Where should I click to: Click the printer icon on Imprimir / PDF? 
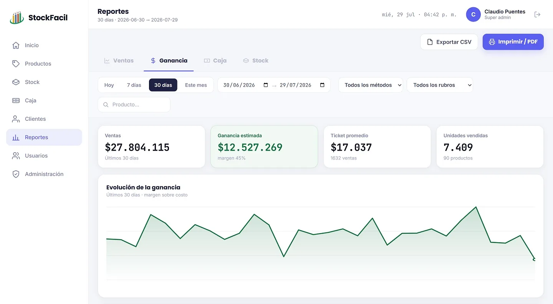point(492,42)
